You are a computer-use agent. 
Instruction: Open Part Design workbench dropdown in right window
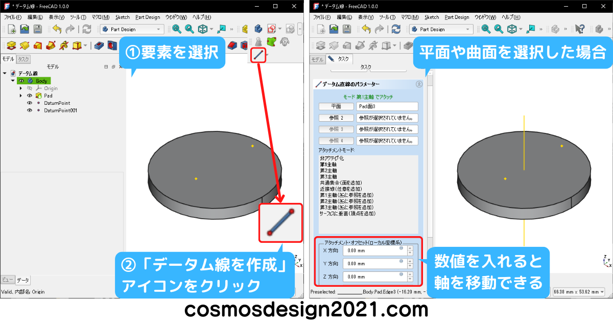coord(441,29)
